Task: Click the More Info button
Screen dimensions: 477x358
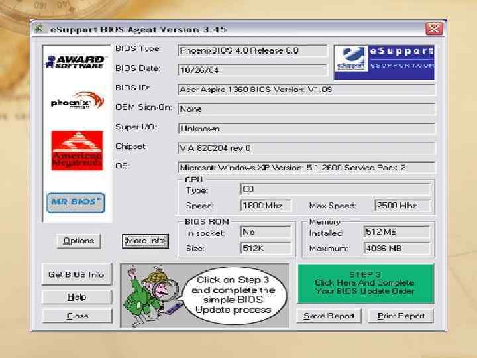Action: 145,241
